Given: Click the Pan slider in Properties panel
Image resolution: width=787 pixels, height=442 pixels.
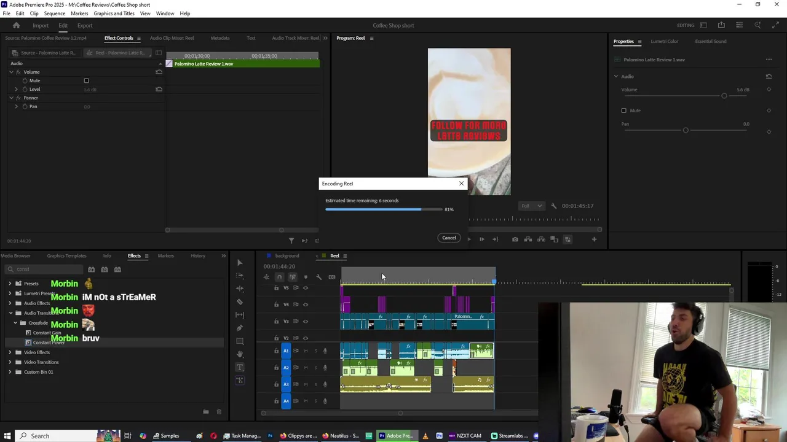Looking at the screenshot, I should [686, 130].
